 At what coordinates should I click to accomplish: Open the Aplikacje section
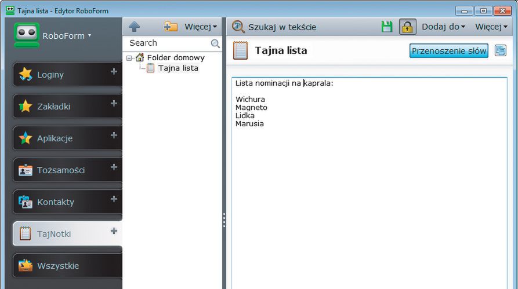[67, 138]
